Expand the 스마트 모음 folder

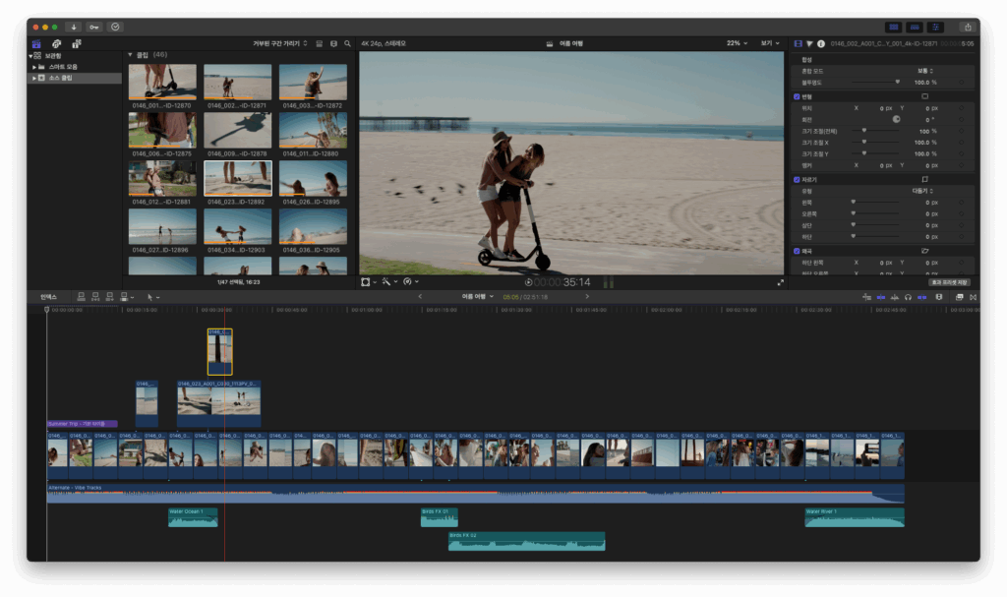pyautogui.click(x=34, y=67)
